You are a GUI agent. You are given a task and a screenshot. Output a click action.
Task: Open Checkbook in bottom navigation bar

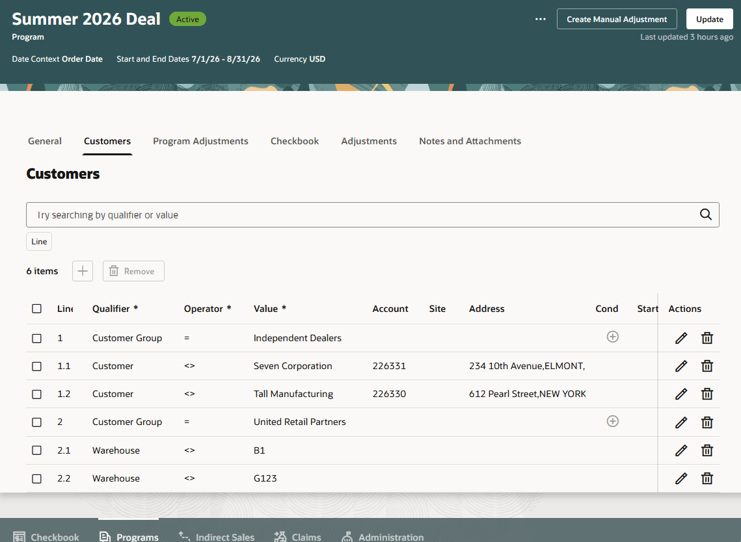pyautogui.click(x=46, y=536)
